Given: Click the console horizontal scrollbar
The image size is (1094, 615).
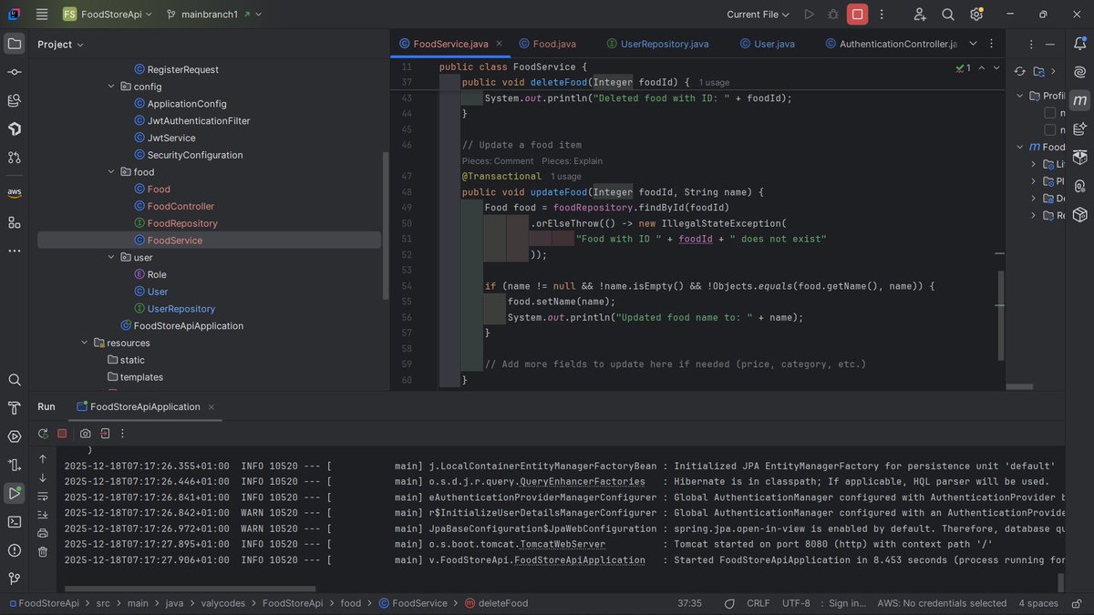Looking at the screenshot, I should coord(190,589).
